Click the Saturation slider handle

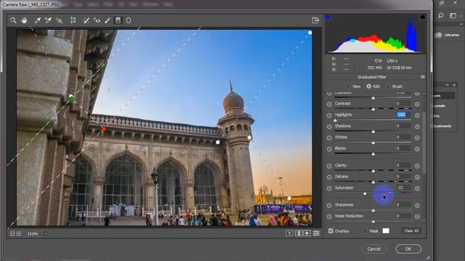[x=365, y=194]
